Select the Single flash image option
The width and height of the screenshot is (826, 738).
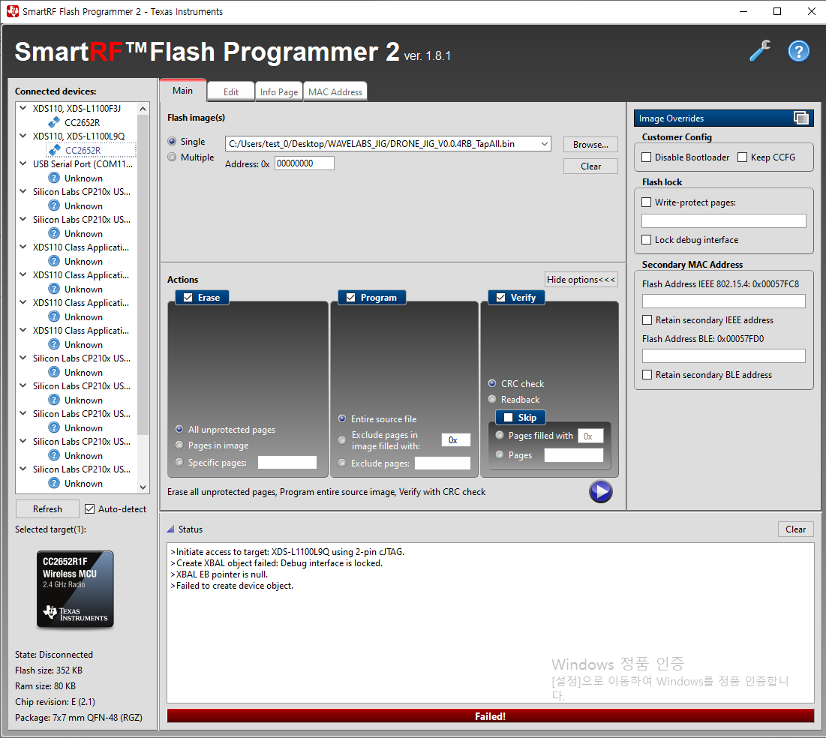point(172,141)
